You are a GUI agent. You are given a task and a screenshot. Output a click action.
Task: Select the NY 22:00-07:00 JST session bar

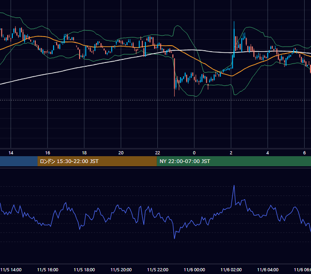(234, 161)
